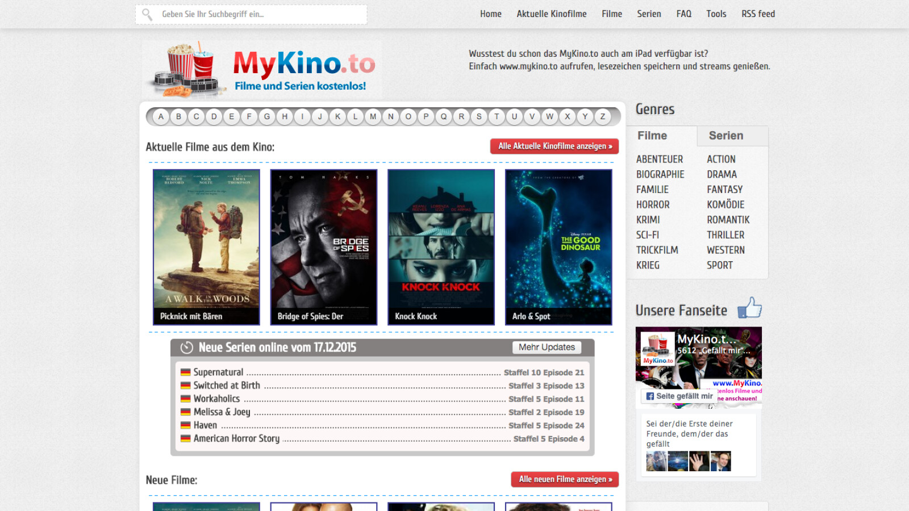Viewport: 909px width, 511px height.
Task: Select THRILLER genre
Action: click(725, 235)
